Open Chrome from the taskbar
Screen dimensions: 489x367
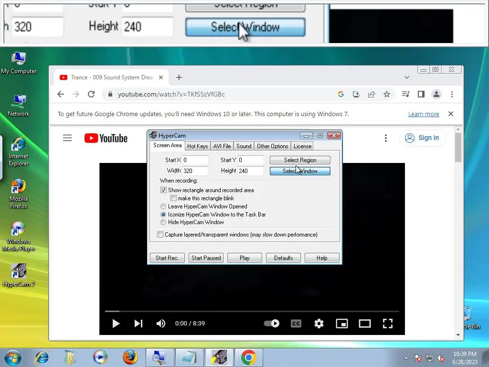[248, 357]
